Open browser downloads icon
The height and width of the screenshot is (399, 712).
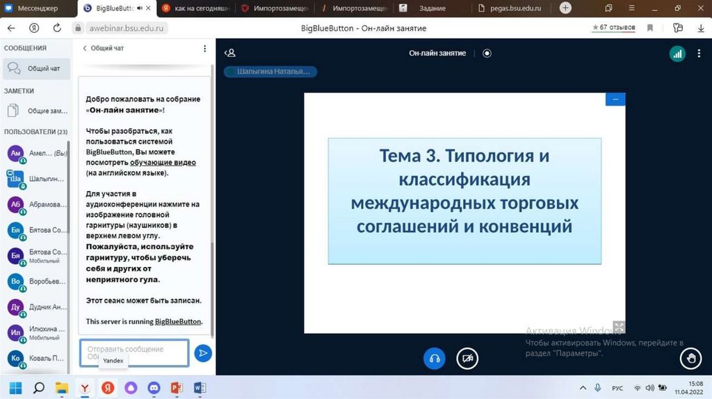click(701, 28)
